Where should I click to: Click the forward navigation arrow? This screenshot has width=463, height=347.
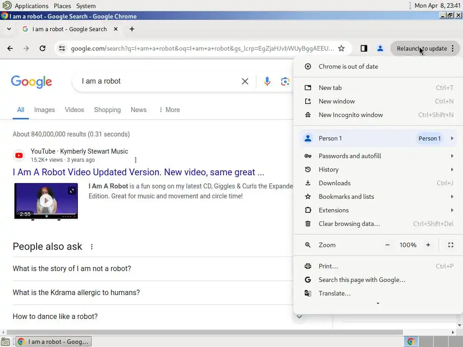[x=26, y=48]
